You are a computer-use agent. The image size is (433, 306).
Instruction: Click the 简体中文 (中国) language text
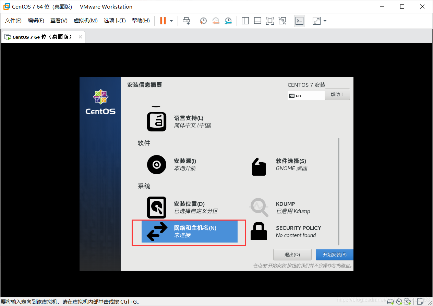click(193, 126)
